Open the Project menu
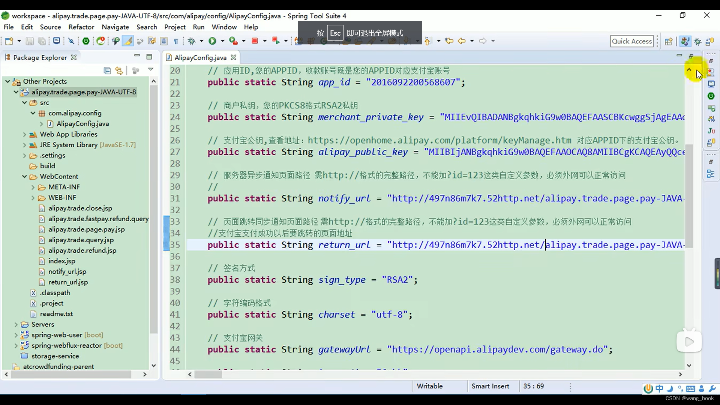Screen dimensions: 720x405 [175, 27]
